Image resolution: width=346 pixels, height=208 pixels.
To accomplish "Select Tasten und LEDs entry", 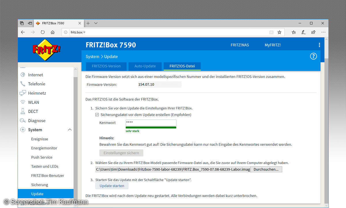I will click(x=45, y=166).
